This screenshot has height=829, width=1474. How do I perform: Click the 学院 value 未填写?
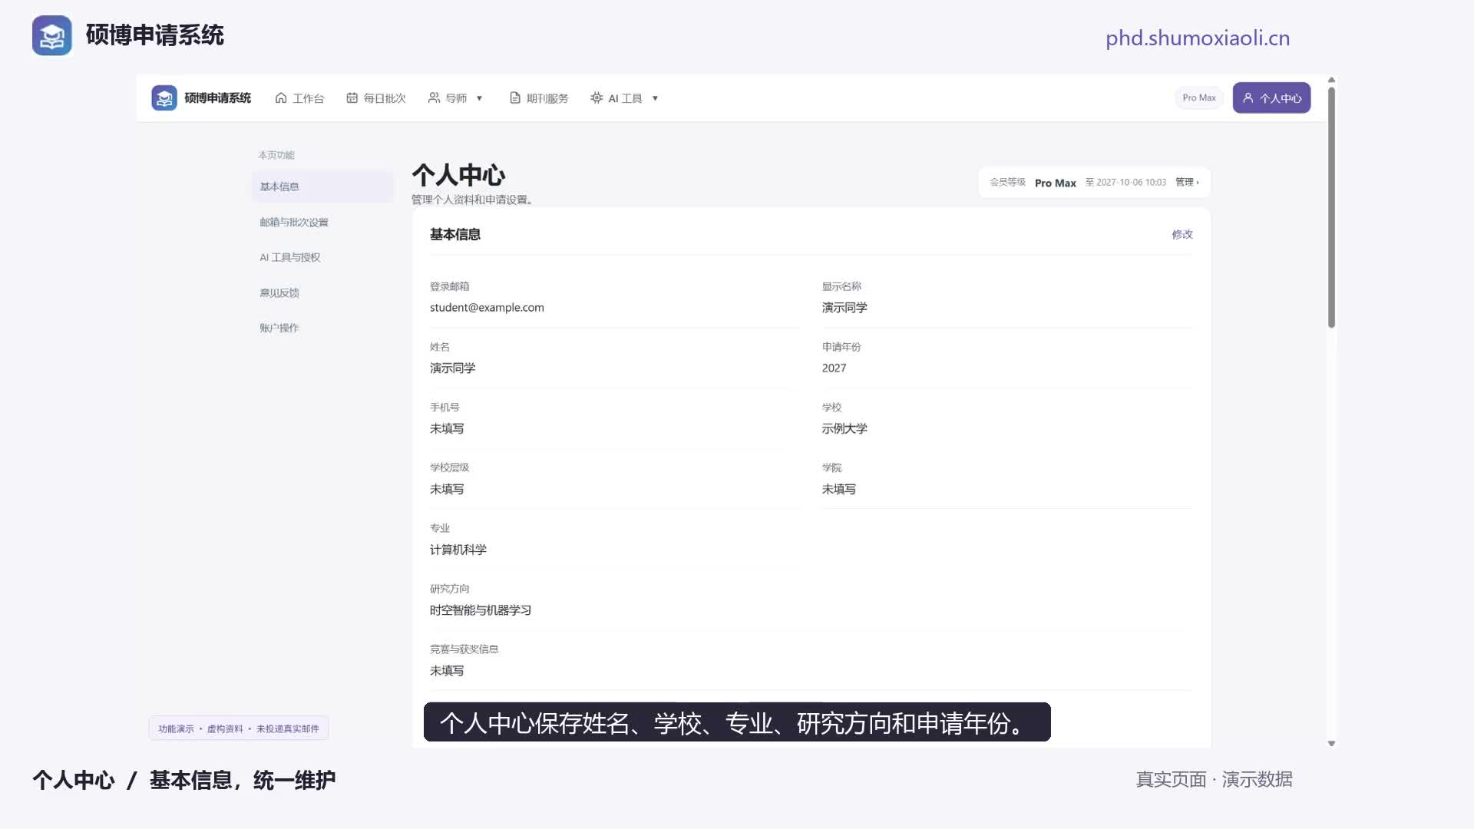839,489
